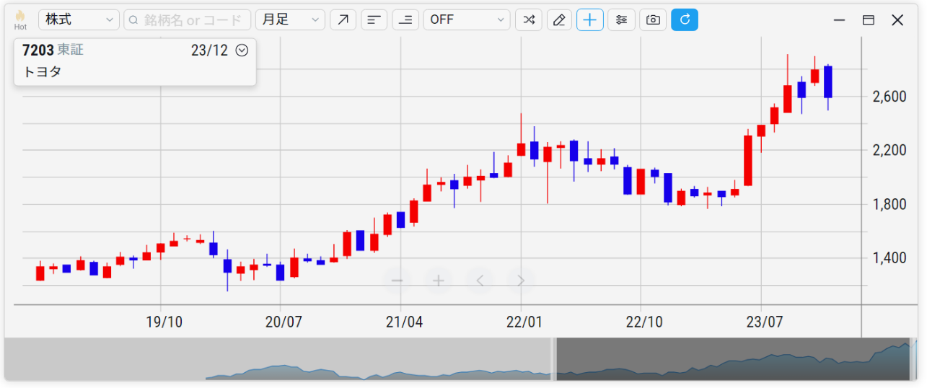Image resolution: width=927 pixels, height=388 pixels.
Task: Take a chart snapshot with camera icon
Action: tap(653, 20)
